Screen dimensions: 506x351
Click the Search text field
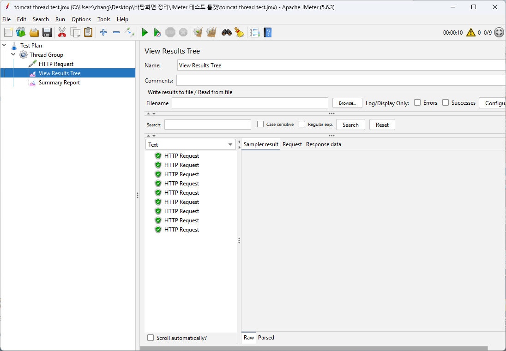[207, 125]
